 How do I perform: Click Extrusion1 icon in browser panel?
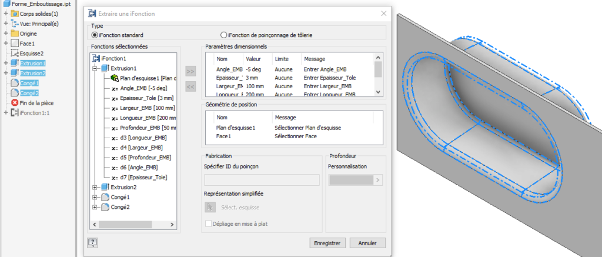15,63
